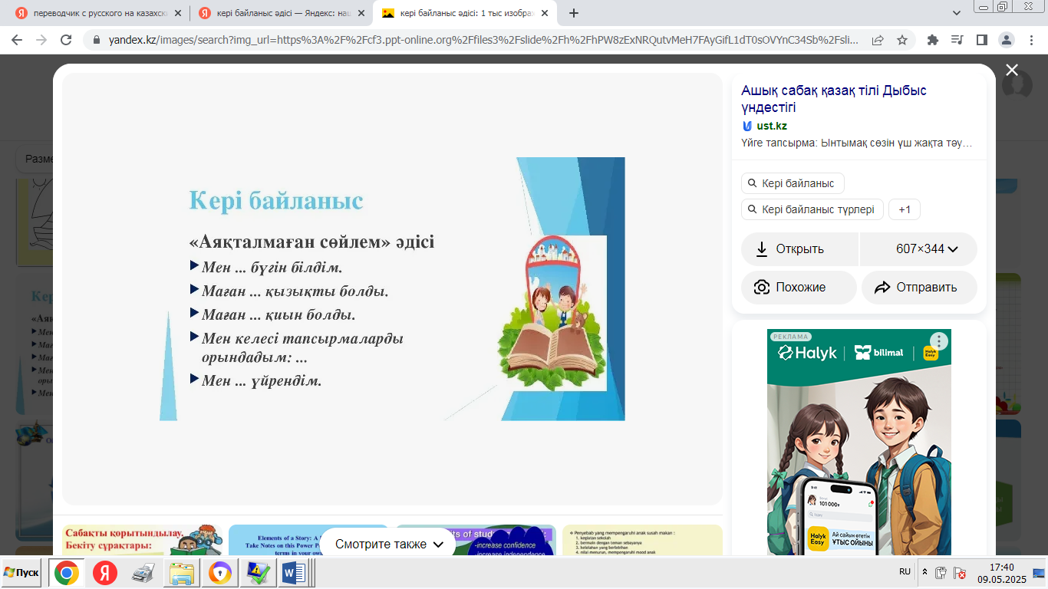
Task: Click the Отправить share button
Action: [919, 288]
